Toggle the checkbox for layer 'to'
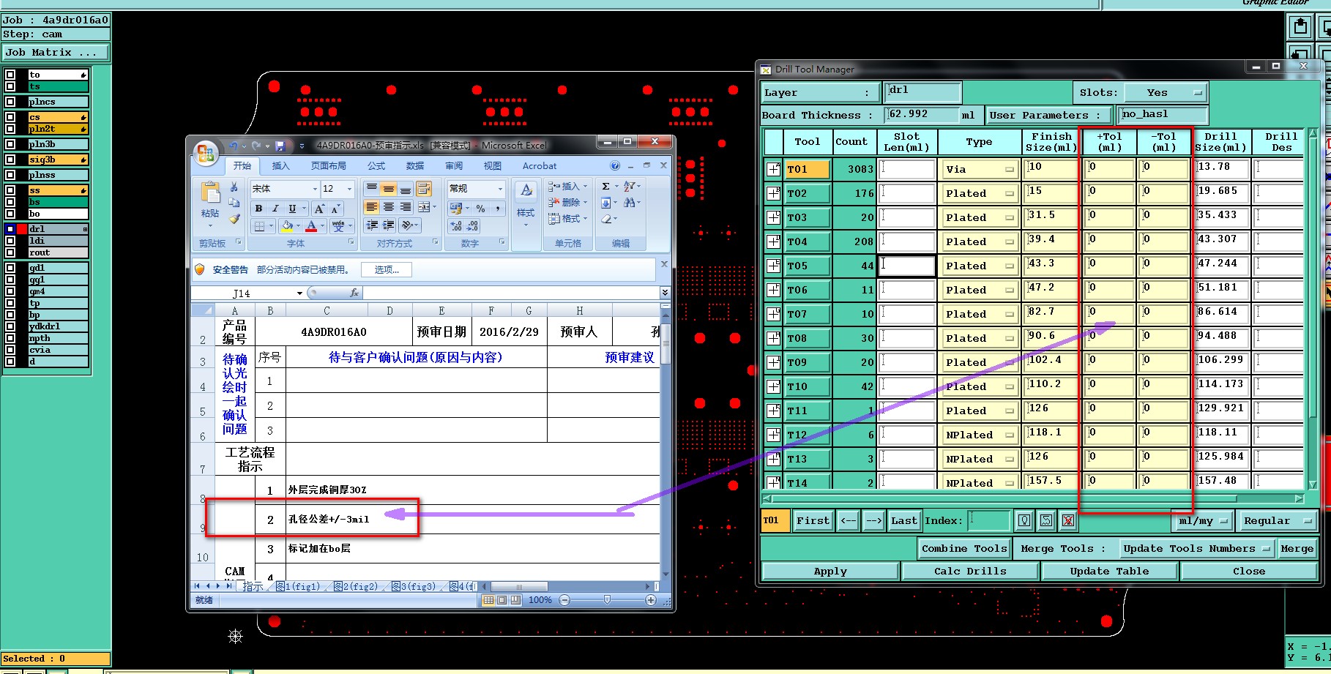Image resolution: width=1331 pixels, height=674 pixels. coord(11,75)
